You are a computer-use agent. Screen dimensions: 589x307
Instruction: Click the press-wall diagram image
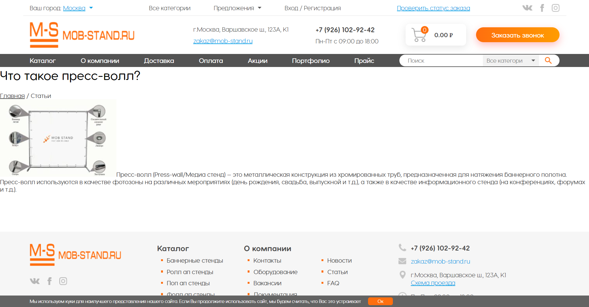[58, 138]
